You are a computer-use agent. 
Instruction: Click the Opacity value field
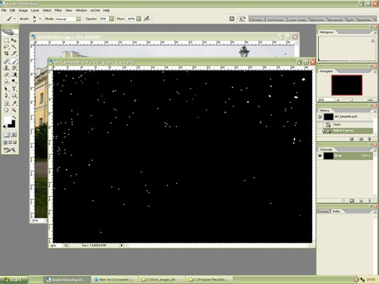coord(104,19)
